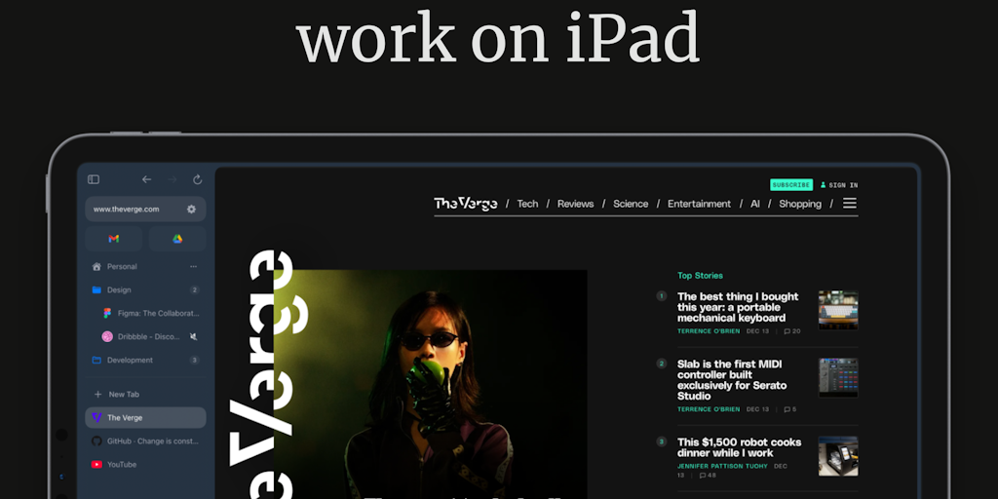This screenshot has height=499, width=998.
Task: Open the hamburger menu on The Verge
Action: pyautogui.click(x=850, y=203)
